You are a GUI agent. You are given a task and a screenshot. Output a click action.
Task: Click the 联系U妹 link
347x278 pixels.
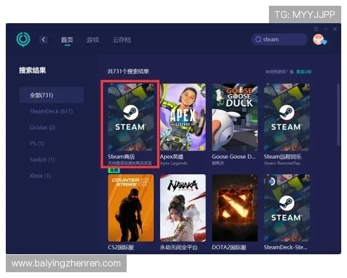coord(304,72)
